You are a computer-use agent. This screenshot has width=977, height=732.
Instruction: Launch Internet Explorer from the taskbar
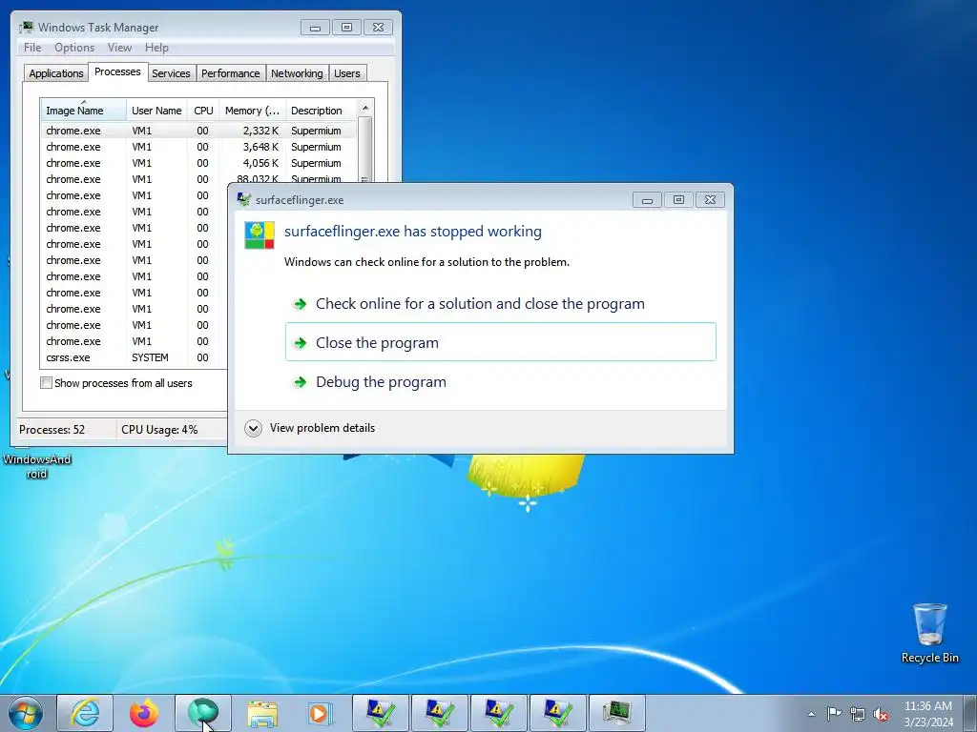[x=85, y=713]
